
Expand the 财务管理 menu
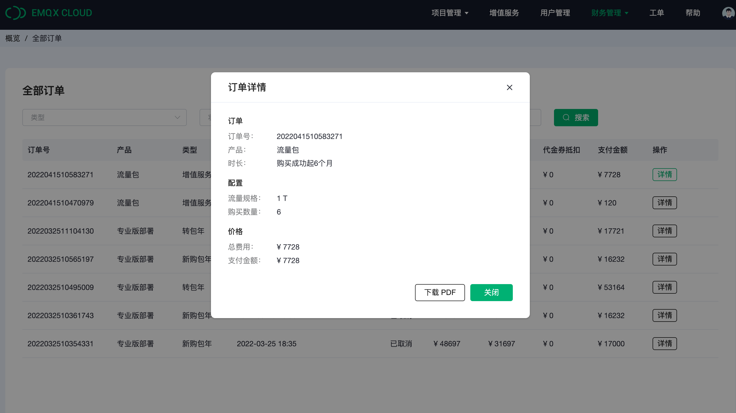click(x=610, y=13)
